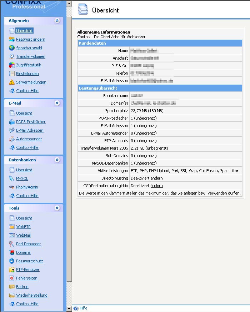The image size is (250, 312).
Task: Click the Transfervolumen clock icon
Action: coord(12,56)
